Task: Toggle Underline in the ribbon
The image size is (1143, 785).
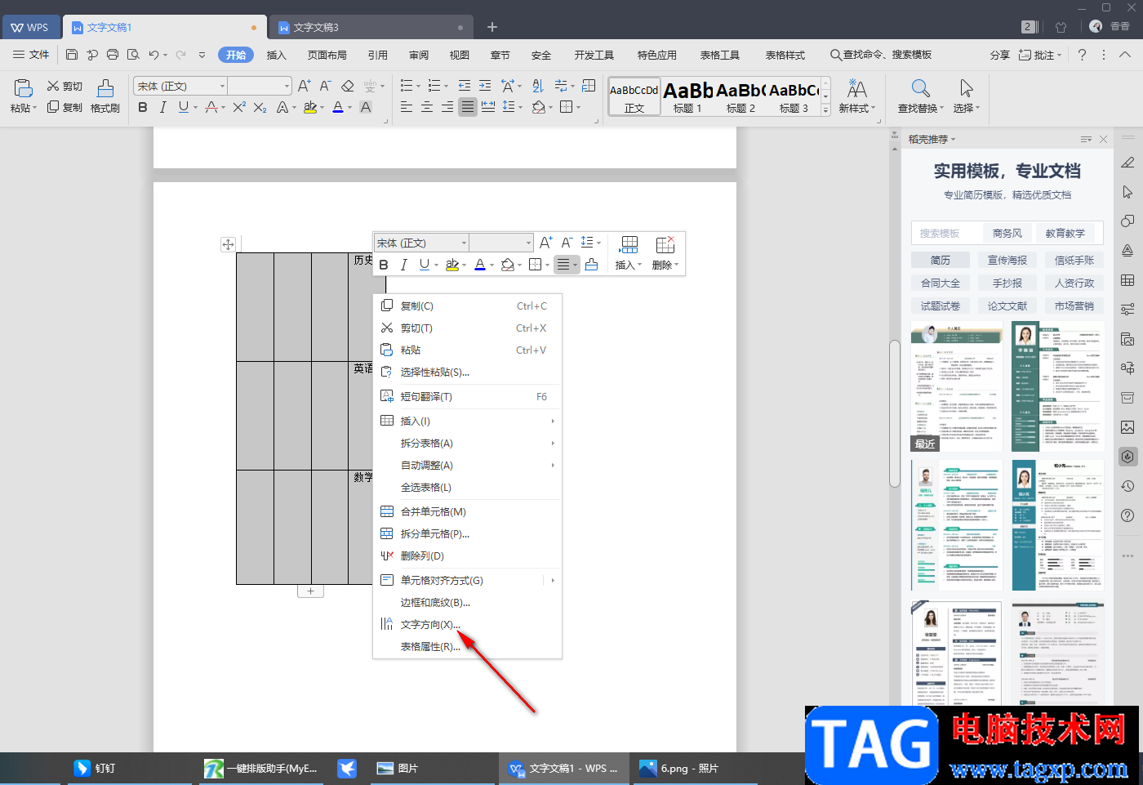Action: (x=184, y=107)
